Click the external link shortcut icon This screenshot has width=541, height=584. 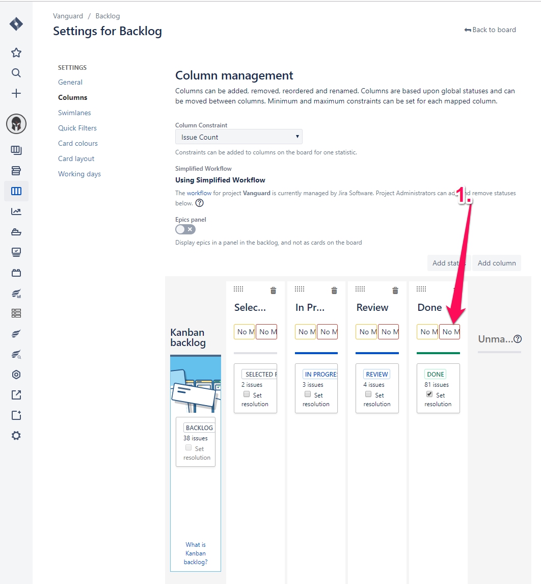[x=16, y=395]
